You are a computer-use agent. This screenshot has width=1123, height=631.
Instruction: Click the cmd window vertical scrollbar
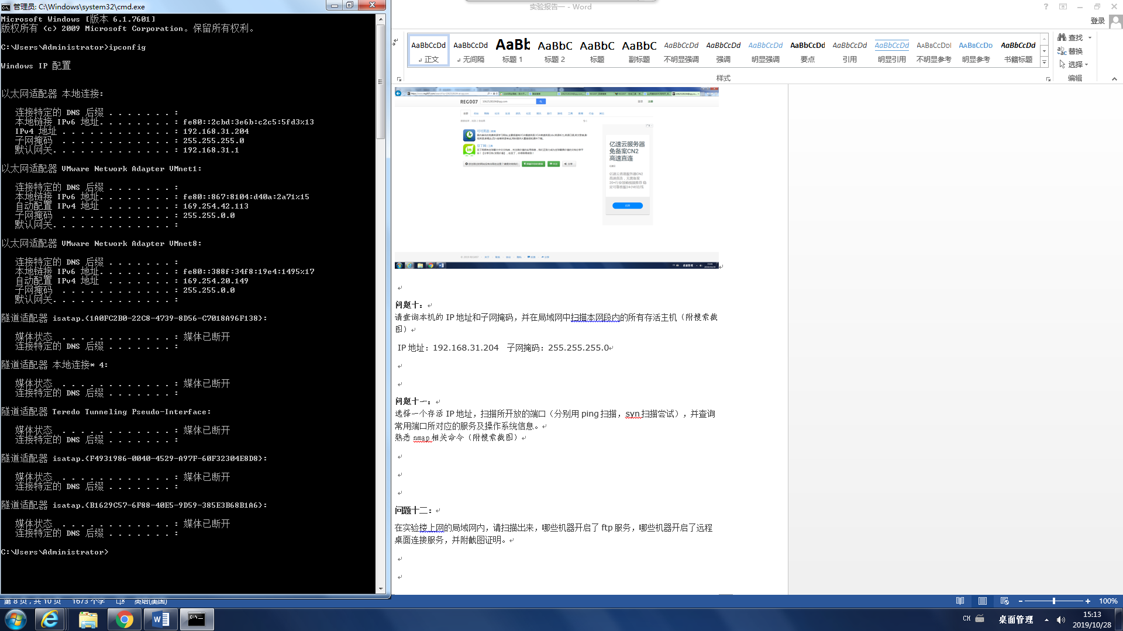tap(380, 82)
